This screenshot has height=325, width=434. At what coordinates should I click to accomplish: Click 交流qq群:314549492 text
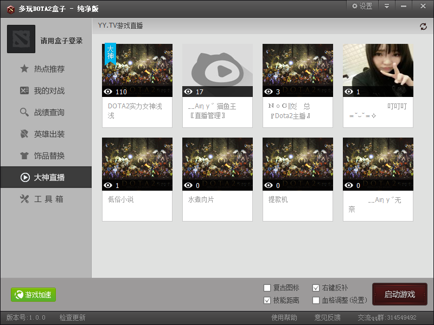(x=387, y=317)
